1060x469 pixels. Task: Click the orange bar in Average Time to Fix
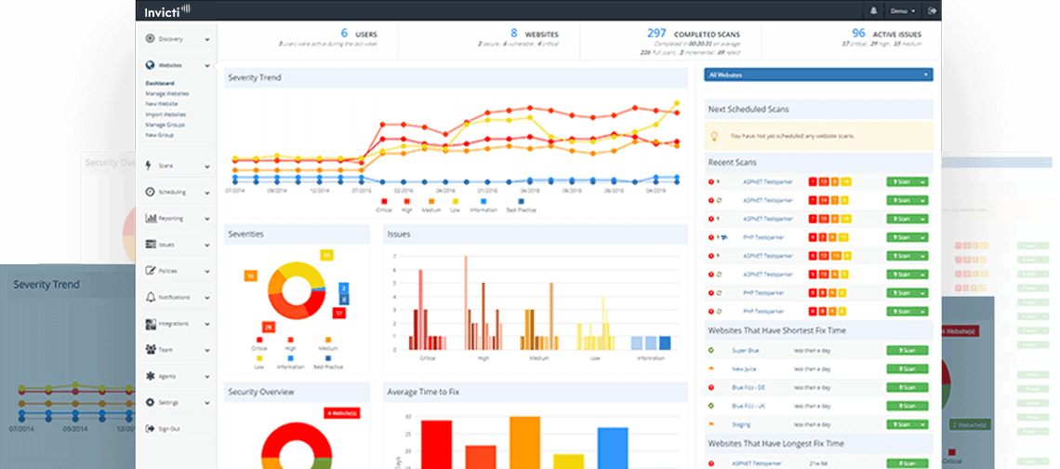(524, 443)
